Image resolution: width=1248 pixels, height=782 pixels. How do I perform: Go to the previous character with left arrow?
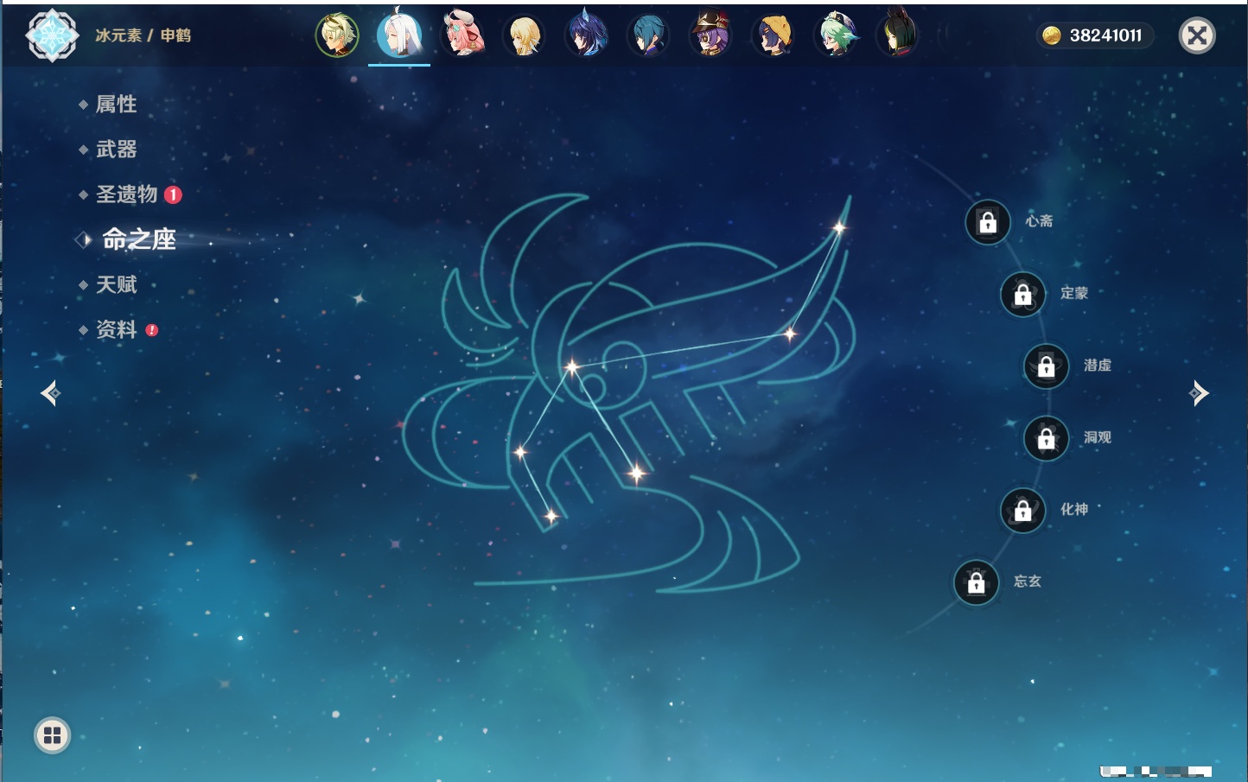pyautogui.click(x=50, y=393)
